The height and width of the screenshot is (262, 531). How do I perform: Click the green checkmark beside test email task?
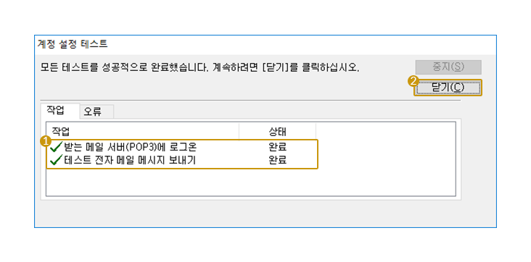[x=56, y=160]
